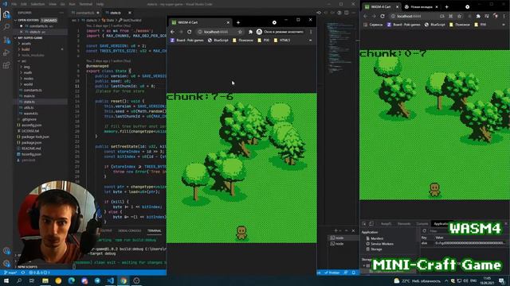Bookmark the page with the star in middle Chrome window

(x=240, y=32)
